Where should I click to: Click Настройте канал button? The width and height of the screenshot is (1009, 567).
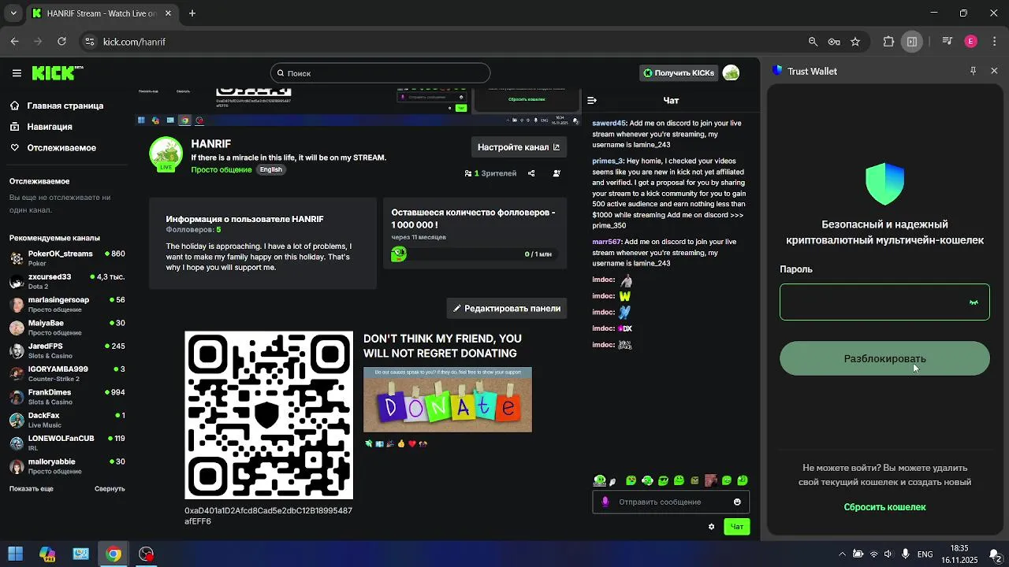519,147
